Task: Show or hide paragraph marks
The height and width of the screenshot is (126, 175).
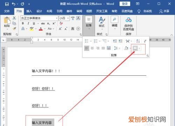Action: pyautogui.click(x=145, y=41)
